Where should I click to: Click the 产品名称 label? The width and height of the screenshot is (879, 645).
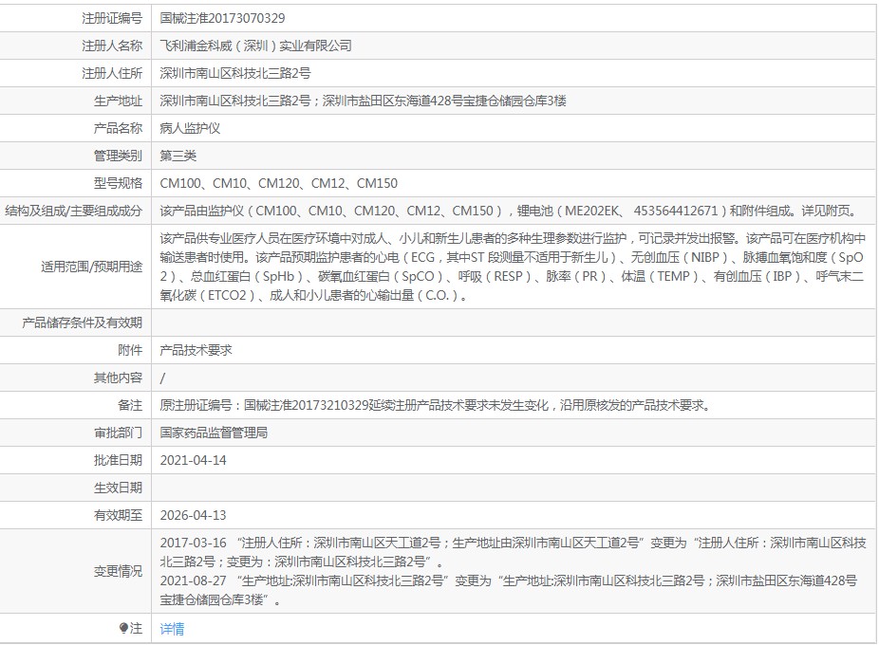pyautogui.click(x=119, y=128)
